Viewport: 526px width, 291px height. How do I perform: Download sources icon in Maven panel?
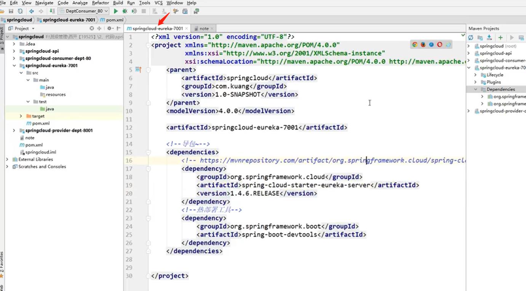tap(489, 38)
